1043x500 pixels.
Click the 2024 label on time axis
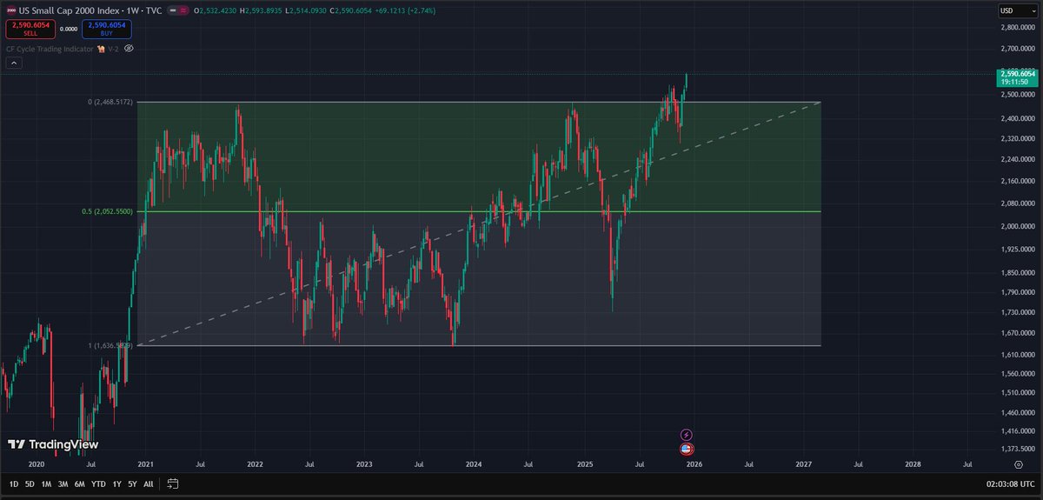(x=474, y=465)
